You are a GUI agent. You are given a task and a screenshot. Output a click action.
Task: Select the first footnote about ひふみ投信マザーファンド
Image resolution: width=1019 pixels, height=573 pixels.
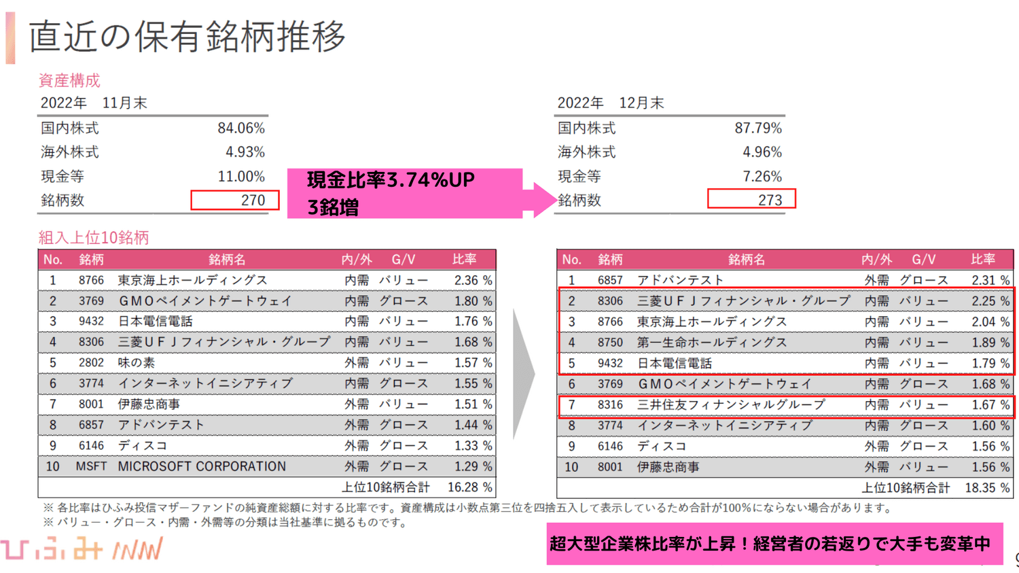pos(468,508)
